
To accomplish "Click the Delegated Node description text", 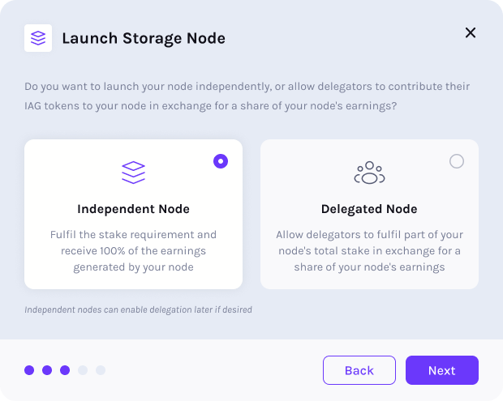I will pyautogui.click(x=369, y=250).
